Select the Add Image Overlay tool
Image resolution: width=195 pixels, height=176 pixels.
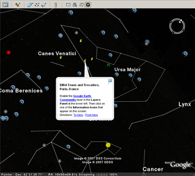click(44, 5)
